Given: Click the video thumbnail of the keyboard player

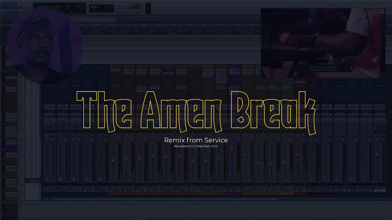Looking at the screenshot, I should coord(323,43).
